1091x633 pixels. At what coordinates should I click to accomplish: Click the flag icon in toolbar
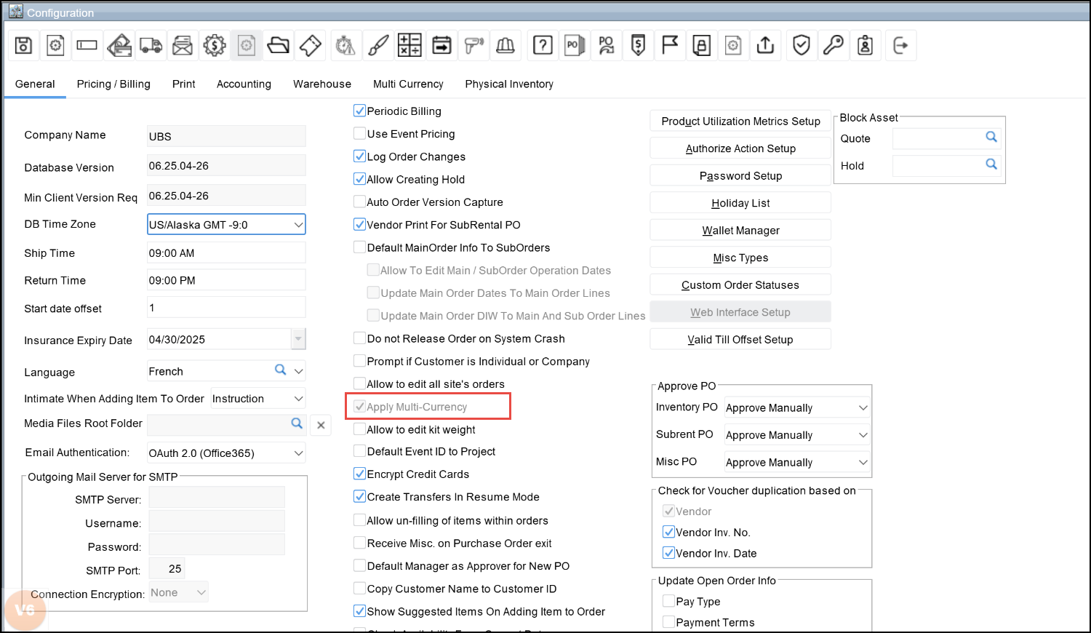coord(670,46)
